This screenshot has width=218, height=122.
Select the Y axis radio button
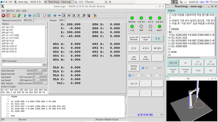coord(139,75)
